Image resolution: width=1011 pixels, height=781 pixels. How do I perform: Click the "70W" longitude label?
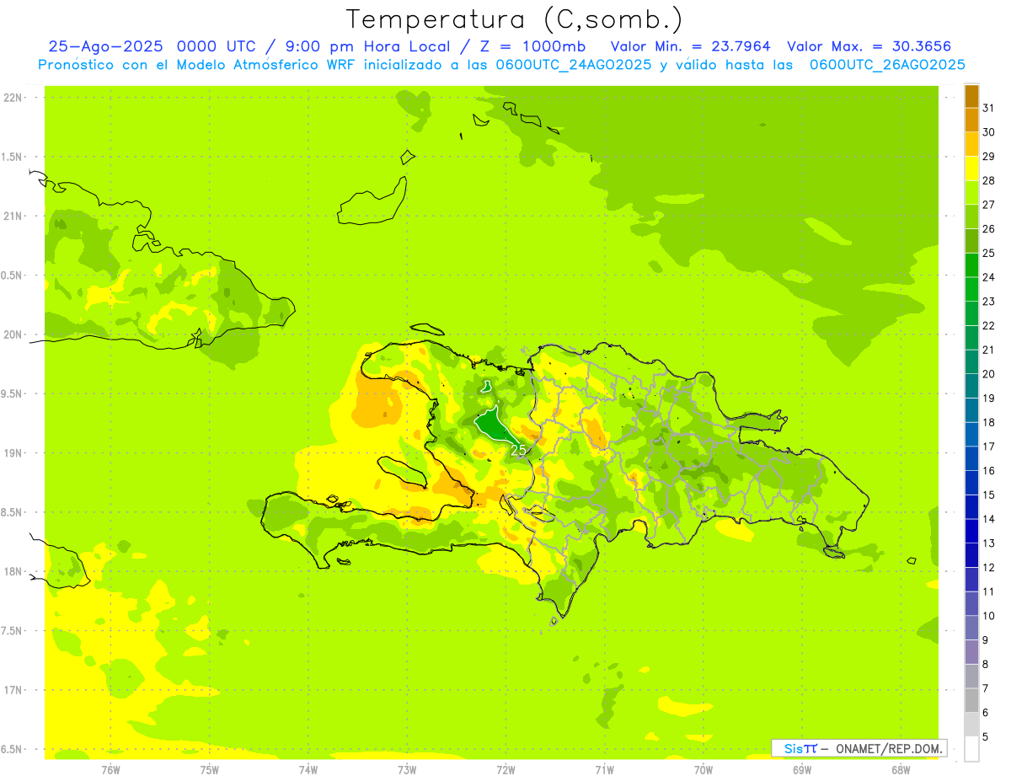(x=703, y=769)
